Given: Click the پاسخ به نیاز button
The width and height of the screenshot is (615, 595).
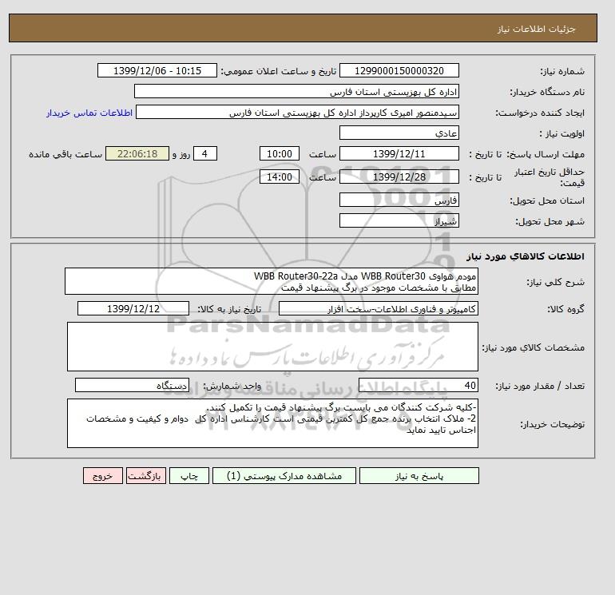Looking at the screenshot, I should pyautogui.click(x=419, y=476).
